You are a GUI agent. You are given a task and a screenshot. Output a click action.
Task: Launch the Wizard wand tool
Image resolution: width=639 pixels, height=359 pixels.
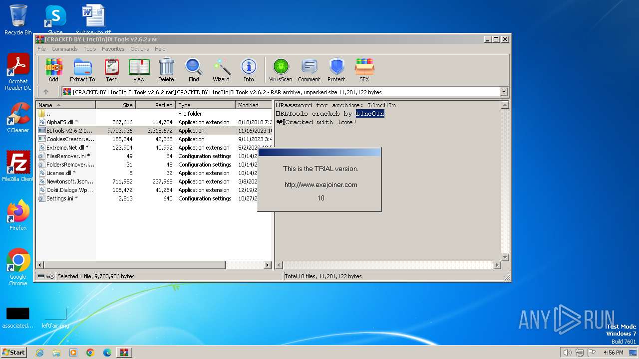coord(221,70)
